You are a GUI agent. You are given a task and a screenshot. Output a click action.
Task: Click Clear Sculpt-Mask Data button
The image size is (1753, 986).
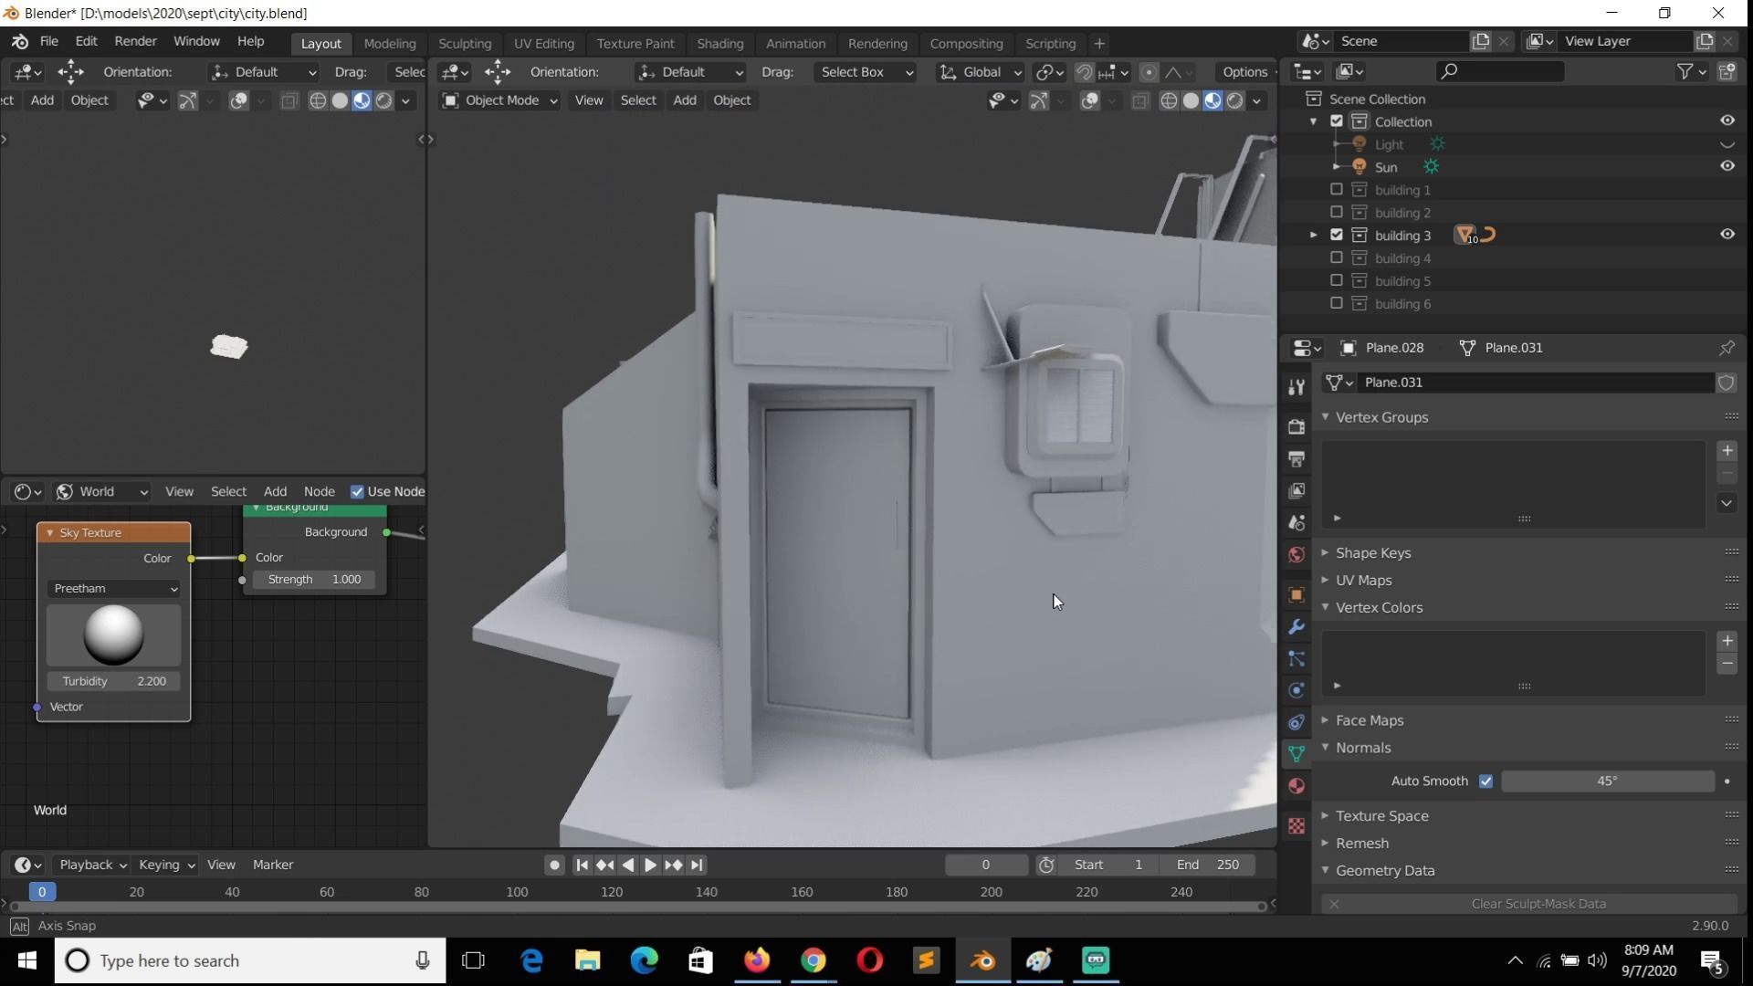click(x=1538, y=904)
